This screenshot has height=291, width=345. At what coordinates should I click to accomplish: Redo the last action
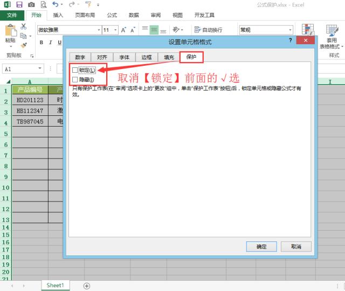72,4
